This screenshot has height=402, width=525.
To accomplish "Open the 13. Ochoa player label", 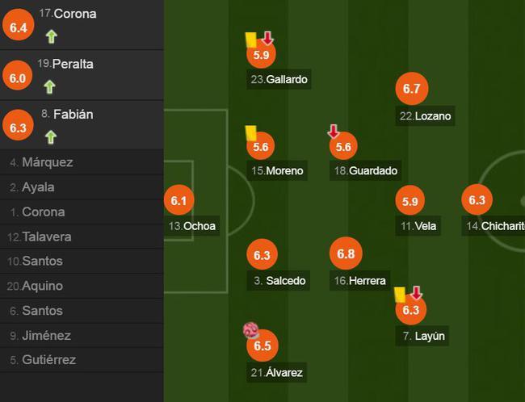I will pyautogui.click(x=192, y=226).
